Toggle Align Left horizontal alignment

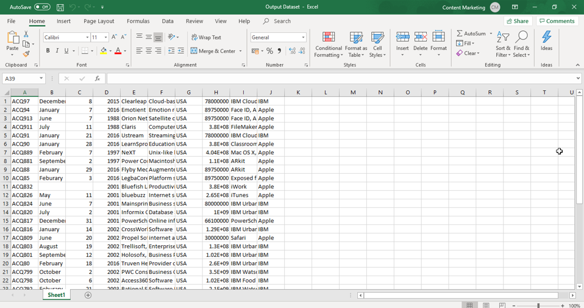coord(139,51)
